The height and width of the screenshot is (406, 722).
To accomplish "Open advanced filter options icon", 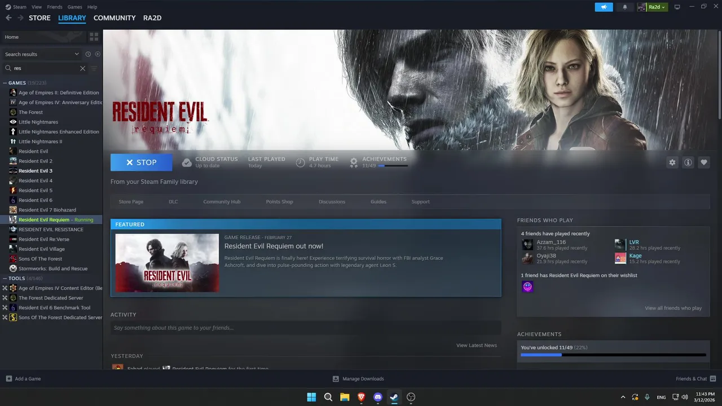I will 94,68.
